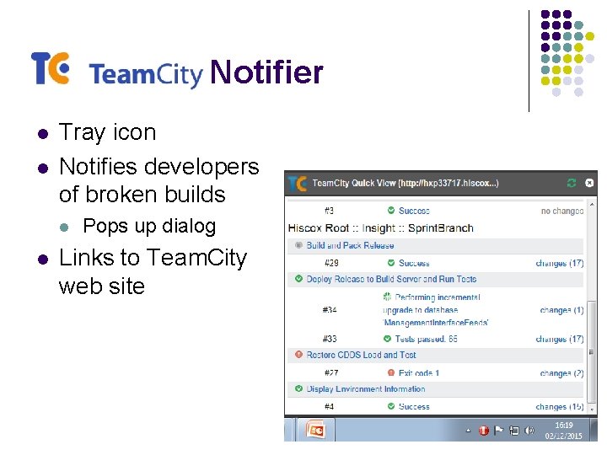Close the TeamCity Quick View popup
The width and height of the screenshot is (607, 455).
click(589, 183)
